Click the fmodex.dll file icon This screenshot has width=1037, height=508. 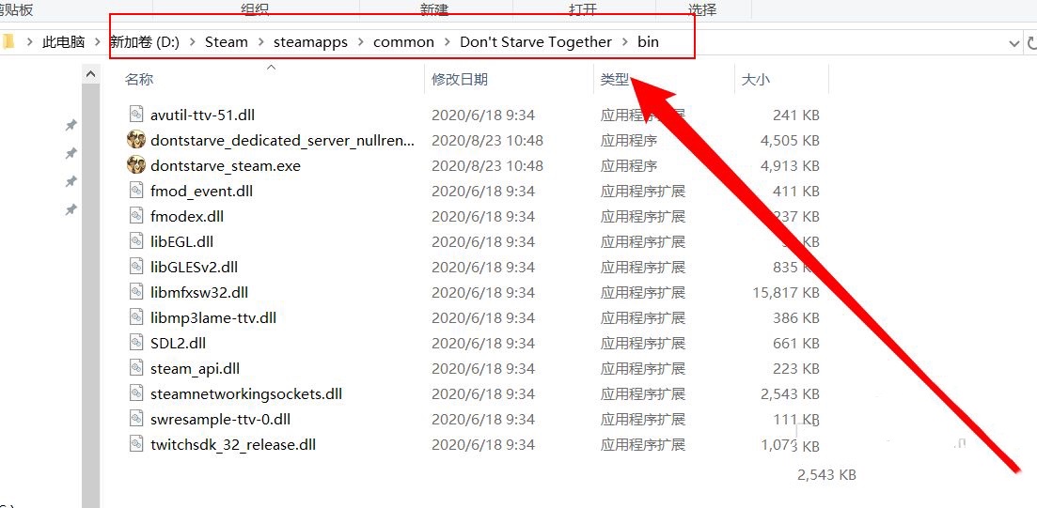(135, 216)
